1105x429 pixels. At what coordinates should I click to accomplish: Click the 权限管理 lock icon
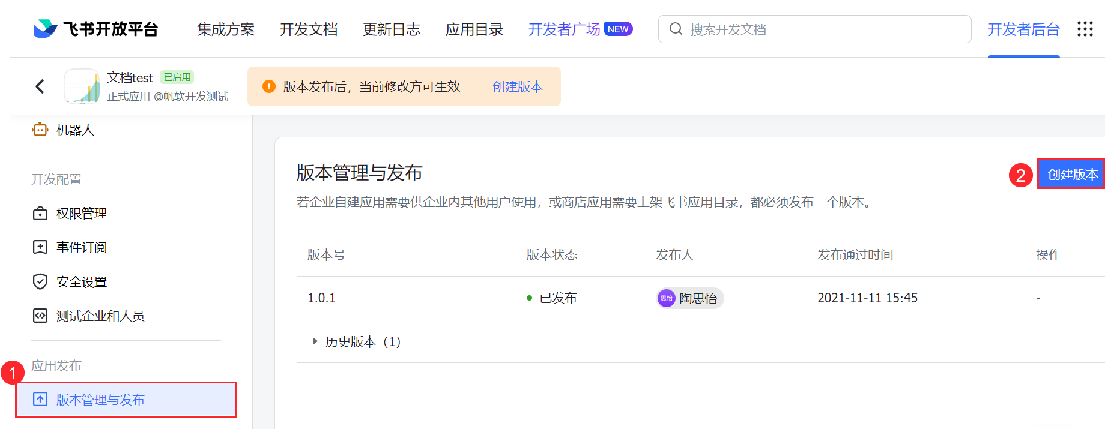[40, 214]
